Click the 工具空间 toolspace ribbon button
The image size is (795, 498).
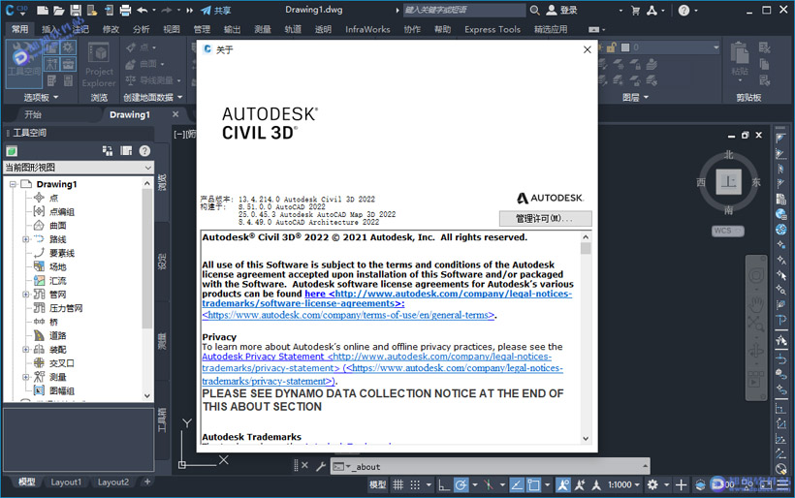pyautogui.click(x=23, y=63)
